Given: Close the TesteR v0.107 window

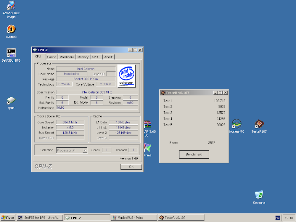Looking at the screenshot, I should click(x=225, y=93).
